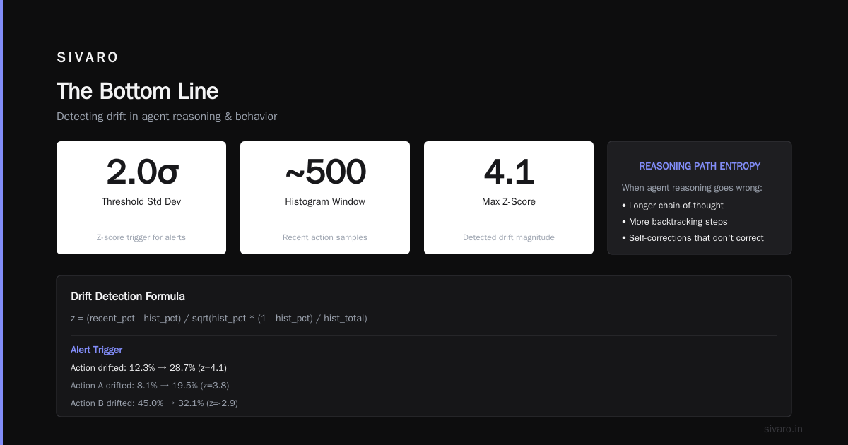Select the 'Action drifted: 12.3%' alert line

pyautogui.click(x=148, y=368)
